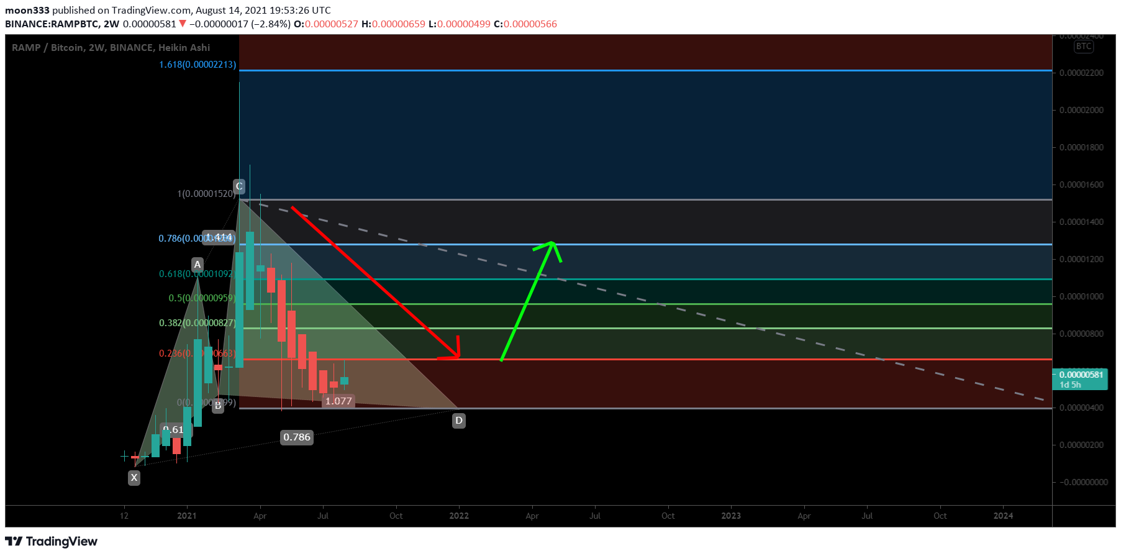Click the 0.00000200 price axis label
Viewport: 1121px width, 556px height.
click(x=1081, y=445)
